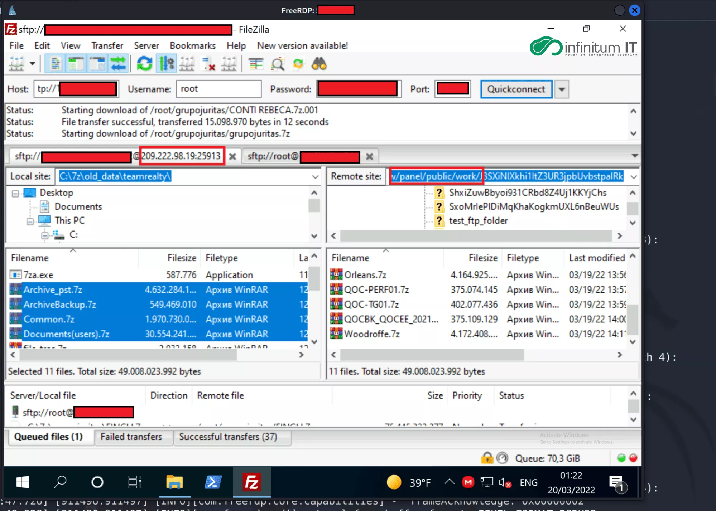
Task: Disconnect from the current server
Action: coord(208,64)
